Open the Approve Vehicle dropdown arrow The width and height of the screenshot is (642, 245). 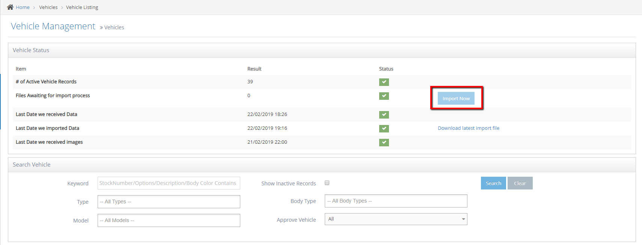(x=463, y=219)
